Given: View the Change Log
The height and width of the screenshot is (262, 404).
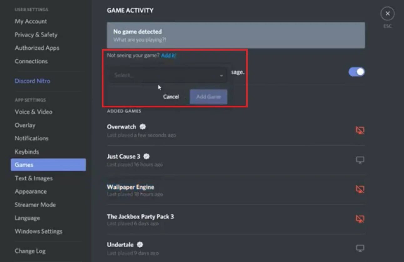Looking at the screenshot, I should (30, 251).
